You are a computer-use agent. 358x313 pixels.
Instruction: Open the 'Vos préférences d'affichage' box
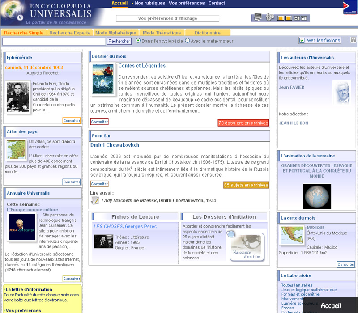[x=167, y=18]
